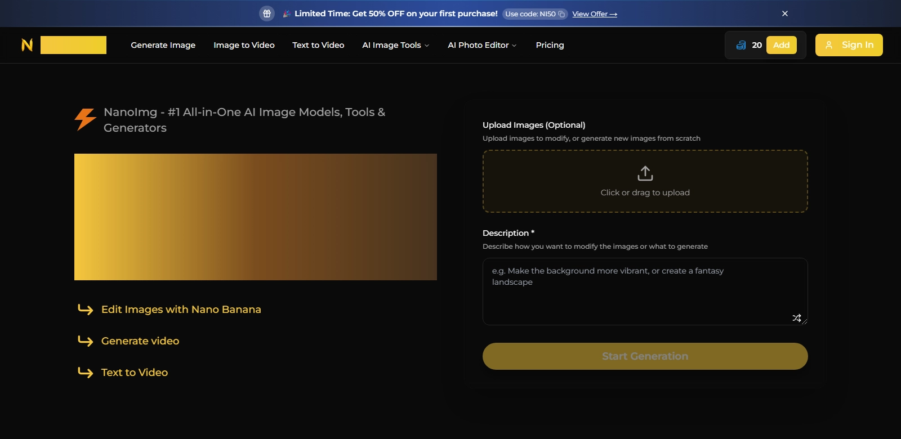Follow the View Offer link

pyautogui.click(x=594, y=14)
